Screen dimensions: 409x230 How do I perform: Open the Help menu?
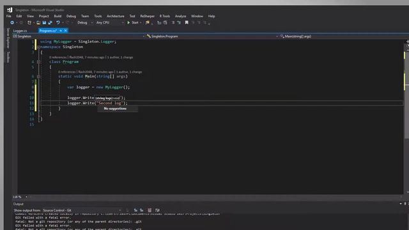click(212, 16)
